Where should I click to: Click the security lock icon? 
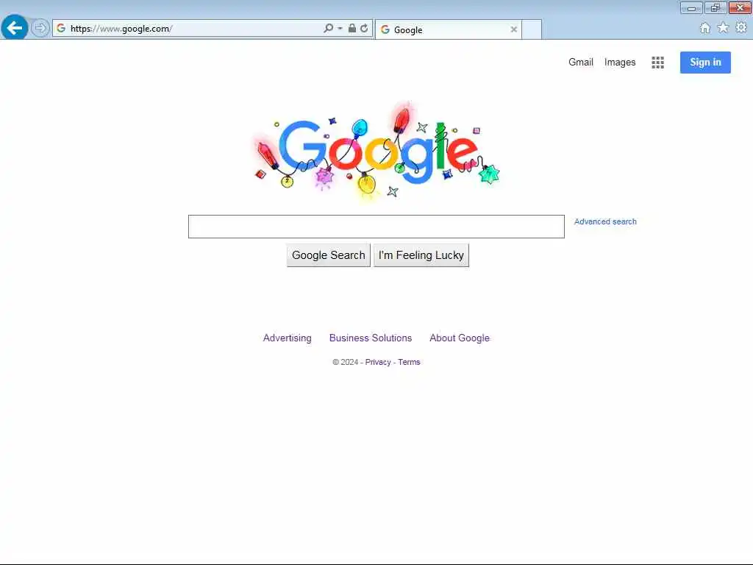352,29
